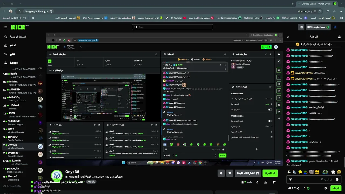Click the badge icon inside the message box

290,179
